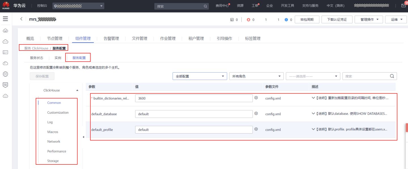This screenshot has width=408, height=169.
Task: Click the builtin_dictionaries value field 3600
Action: click(194, 98)
